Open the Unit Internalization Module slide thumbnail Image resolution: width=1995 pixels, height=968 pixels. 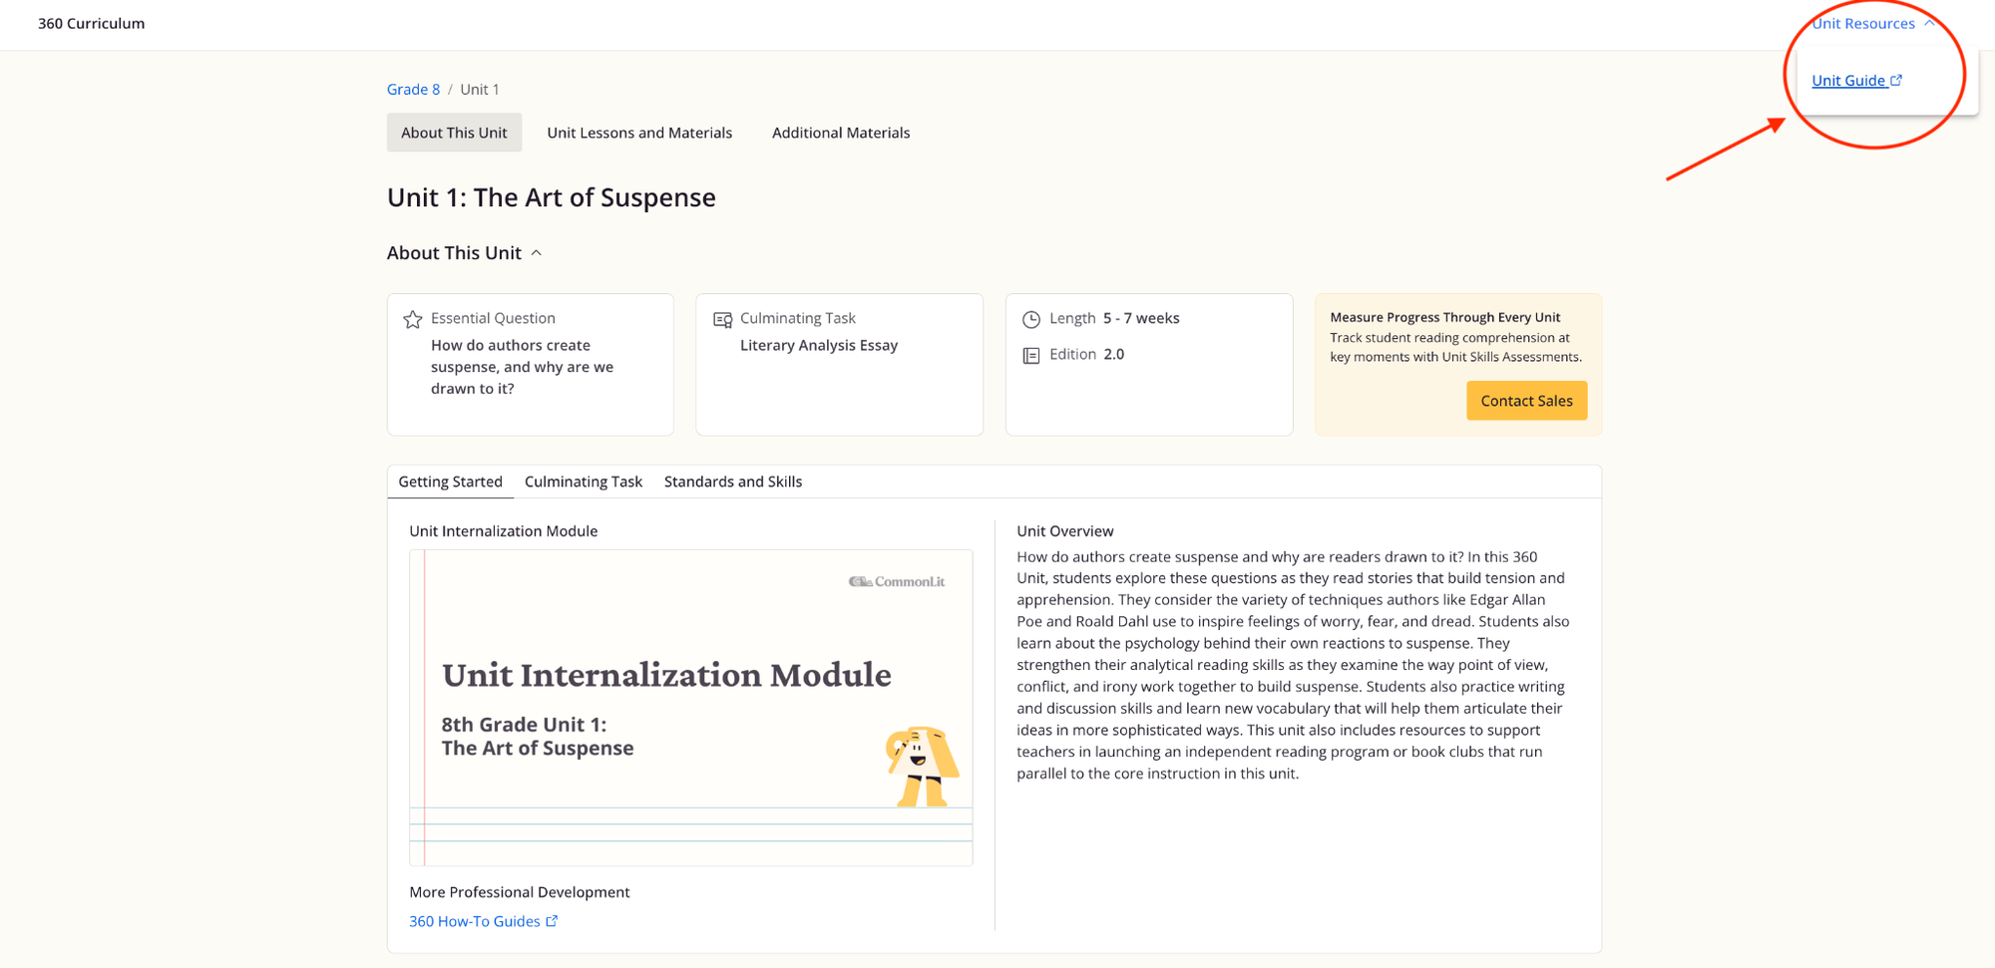click(691, 708)
